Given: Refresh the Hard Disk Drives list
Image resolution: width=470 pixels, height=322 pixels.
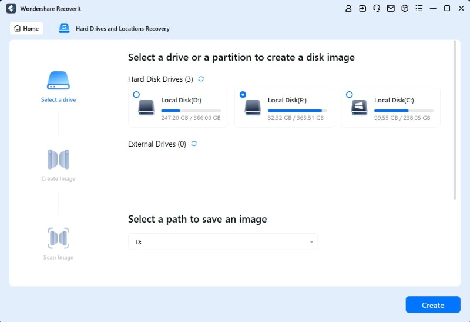Looking at the screenshot, I should click(201, 79).
